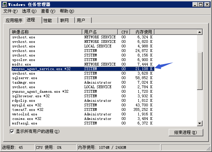Sort processes by 内存使用 column
212x152 pixels.
(142, 32)
